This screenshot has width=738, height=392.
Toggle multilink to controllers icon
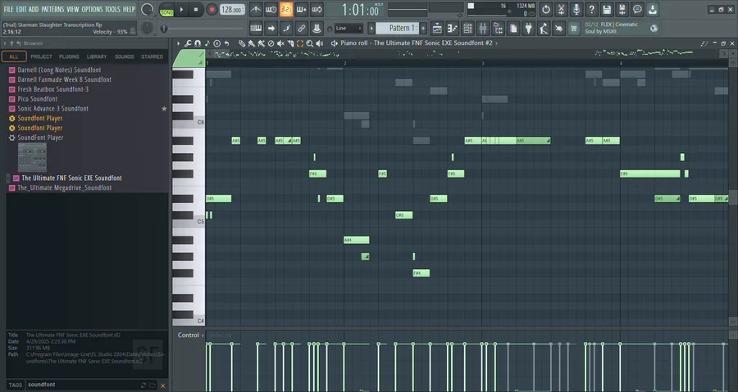point(317,29)
